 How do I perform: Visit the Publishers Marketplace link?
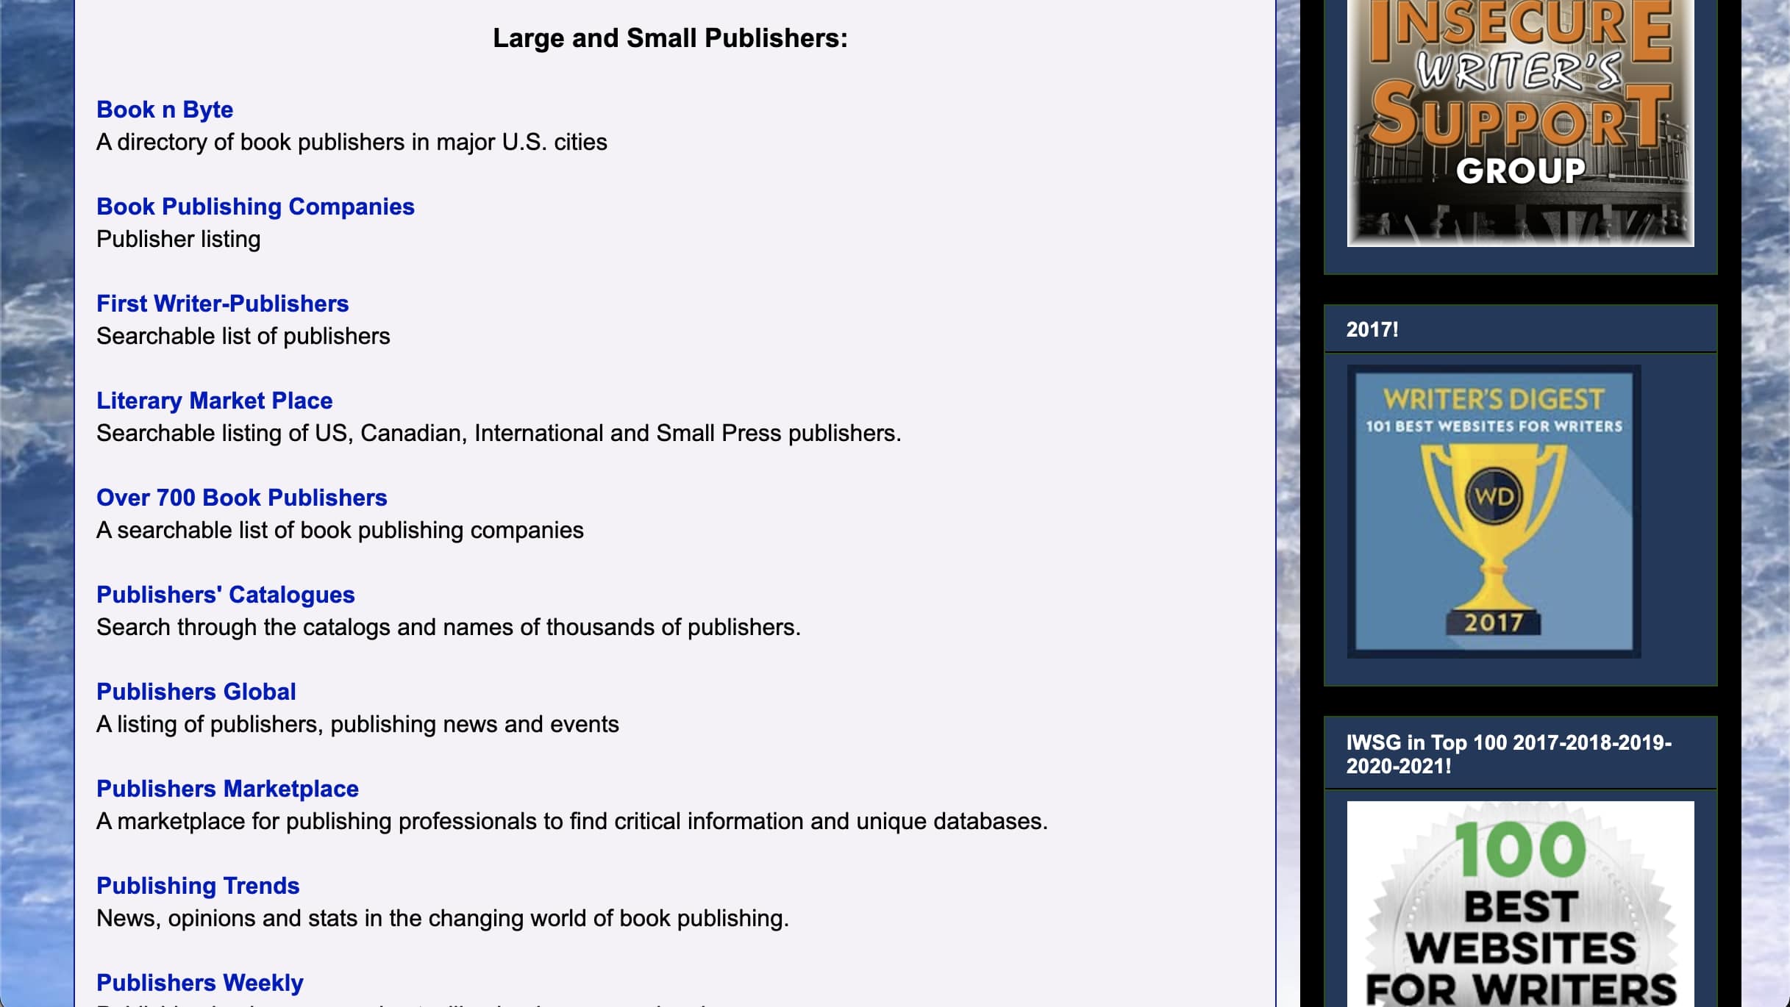[227, 789]
